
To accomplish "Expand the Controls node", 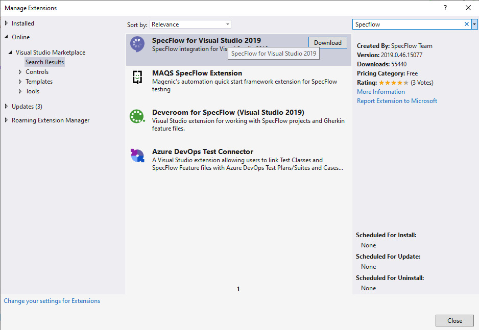I will [x=20, y=72].
